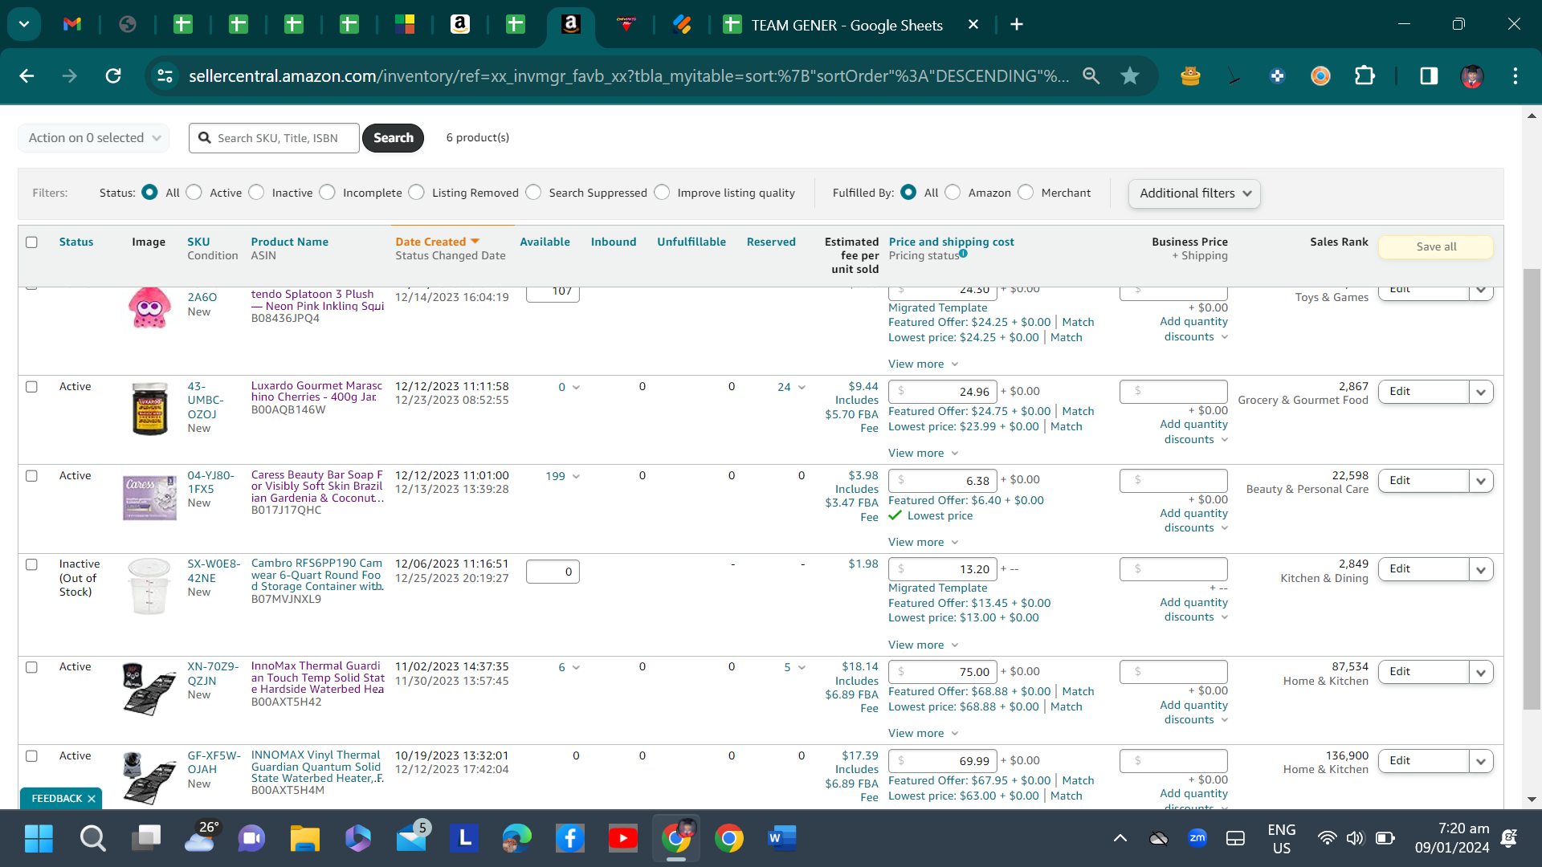Click the Save all button
1542x867 pixels.
(1436, 246)
